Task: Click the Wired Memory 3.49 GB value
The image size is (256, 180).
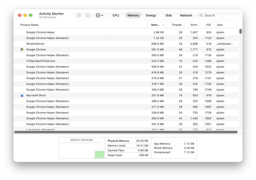Action: (x=189, y=148)
